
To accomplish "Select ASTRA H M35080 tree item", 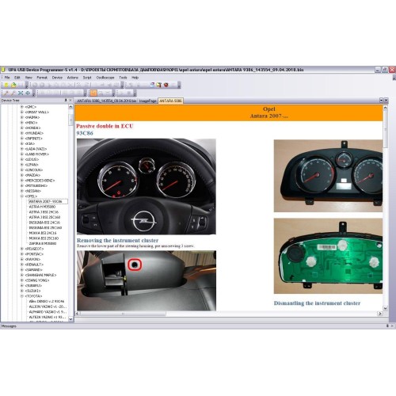I will [x=42, y=207].
